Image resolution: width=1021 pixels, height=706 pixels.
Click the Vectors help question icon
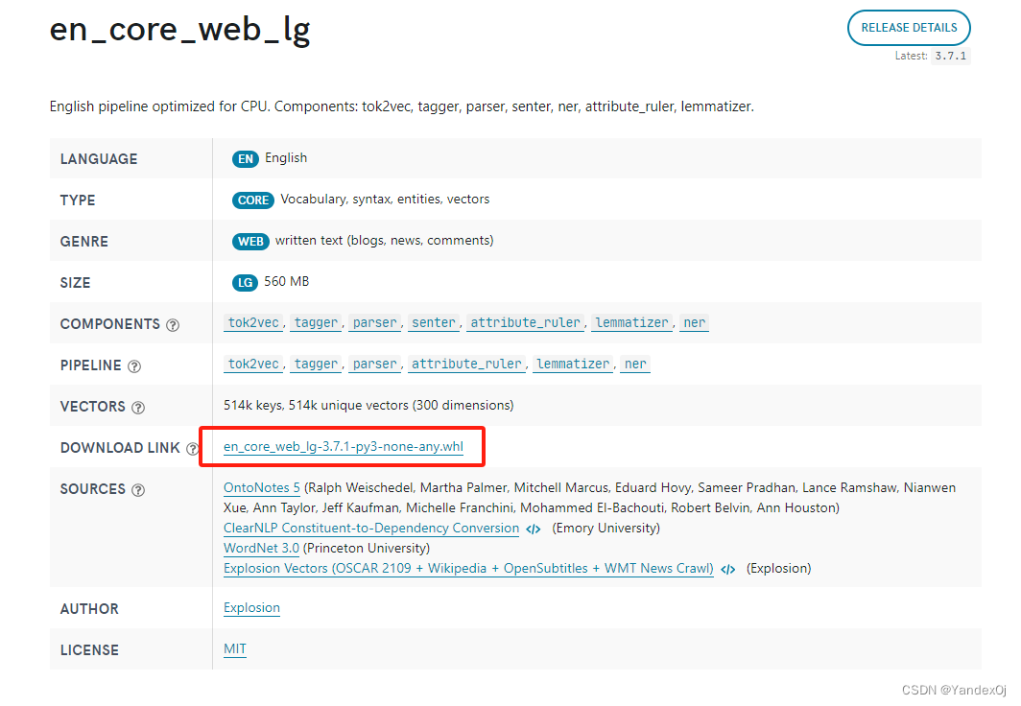pyautogui.click(x=138, y=408)
